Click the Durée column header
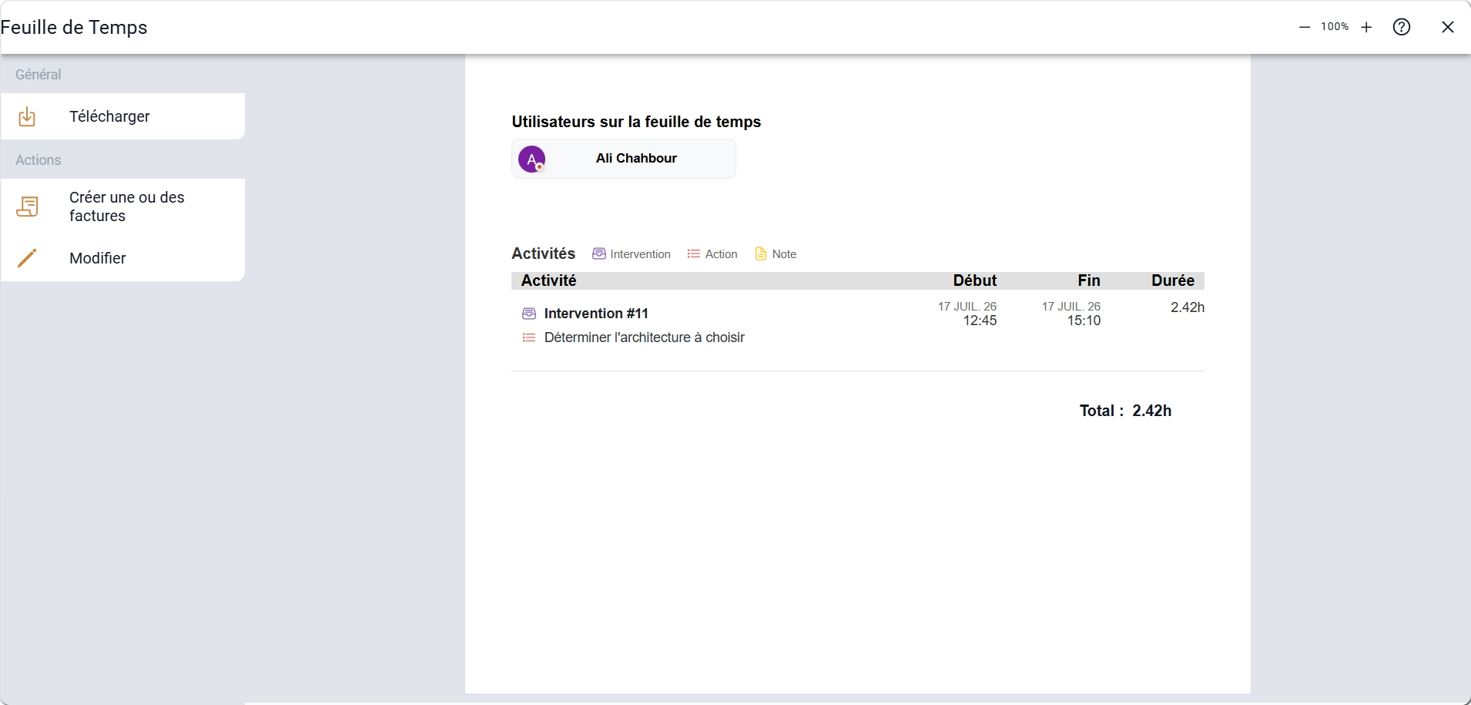The height and width of the screenshot is (705, 1471). pyautogui.click(x=1173, y=280)
